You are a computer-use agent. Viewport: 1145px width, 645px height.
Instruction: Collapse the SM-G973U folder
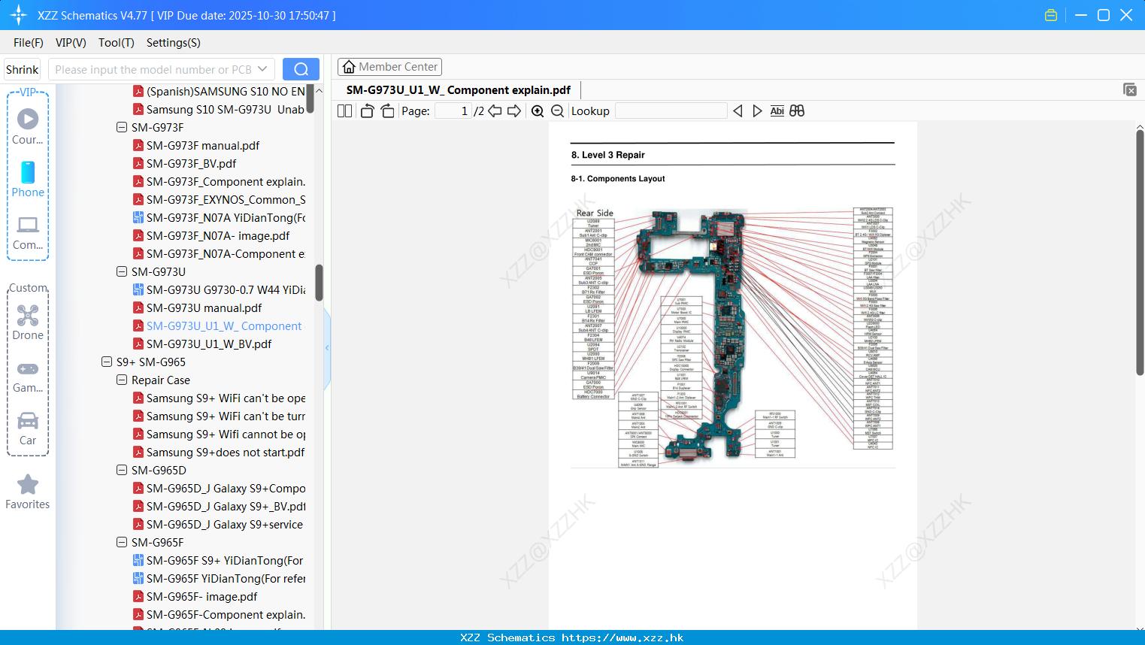pos(122,272)
